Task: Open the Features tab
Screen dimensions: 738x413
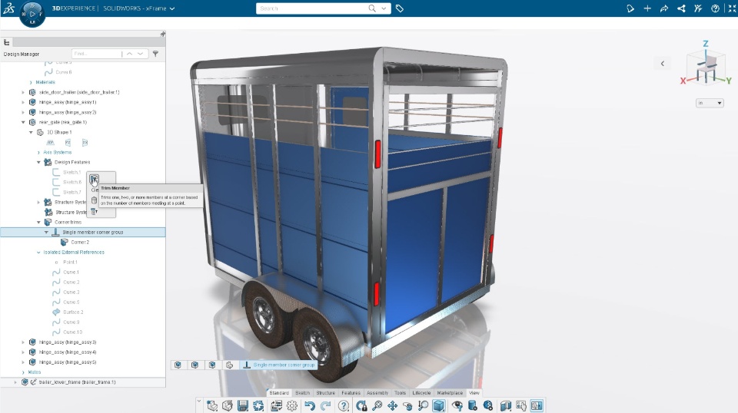Action: (351, 393)
